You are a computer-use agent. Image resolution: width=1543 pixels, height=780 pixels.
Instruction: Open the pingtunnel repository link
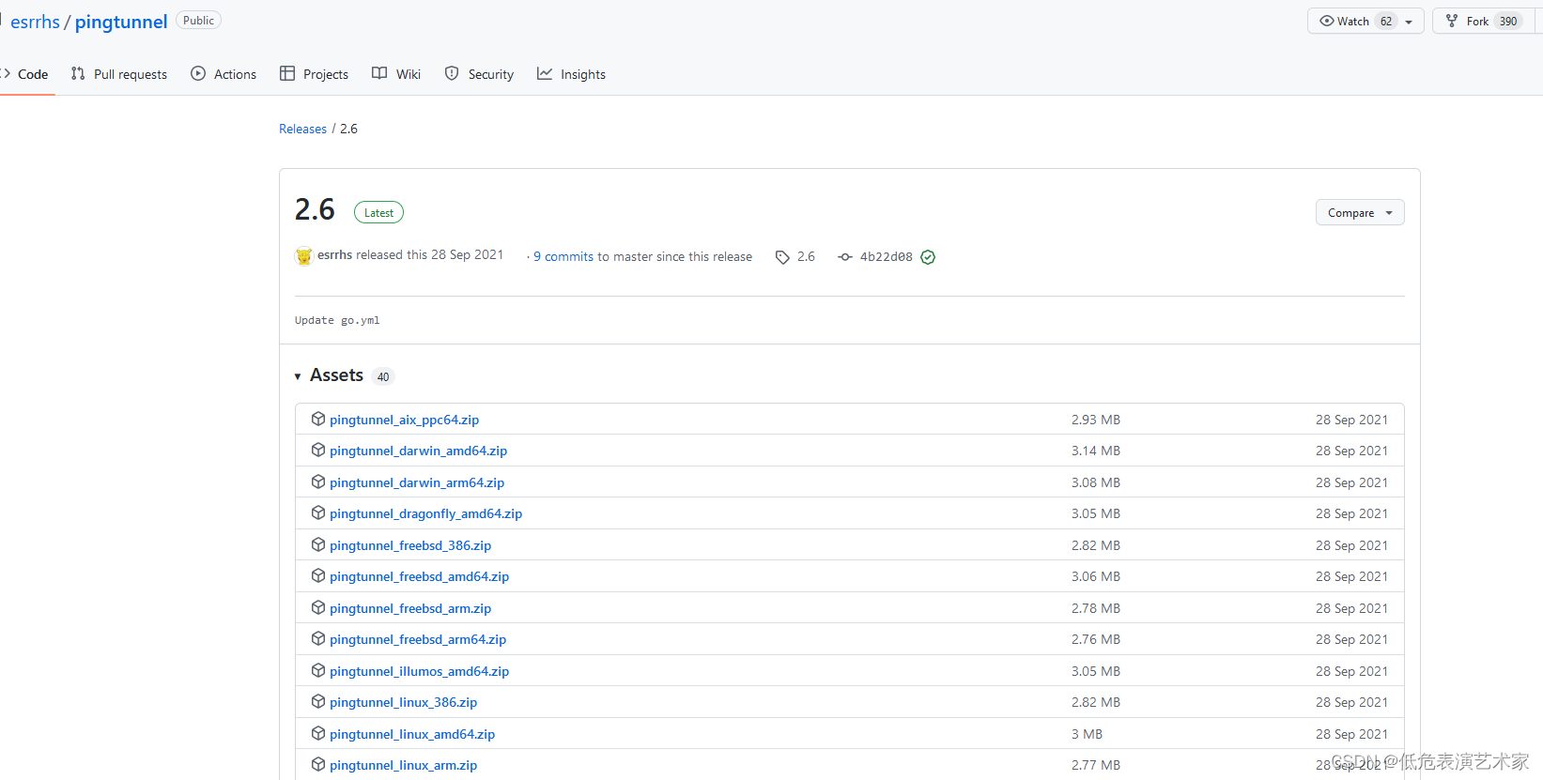[x=121, y=22]
